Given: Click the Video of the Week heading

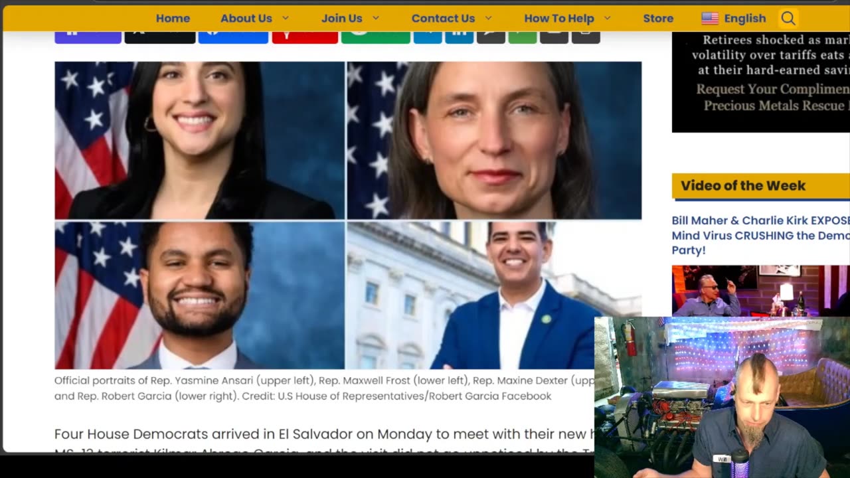Looking at the screenshot, I should 742,186.
